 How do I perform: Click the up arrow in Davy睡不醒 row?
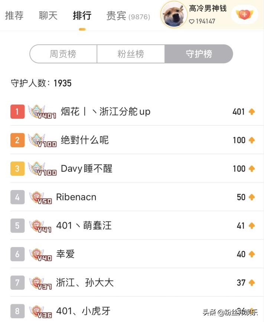click(252, 169)
